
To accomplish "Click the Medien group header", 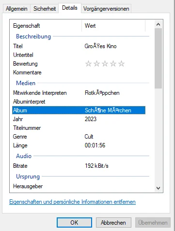I will [26, 83].
